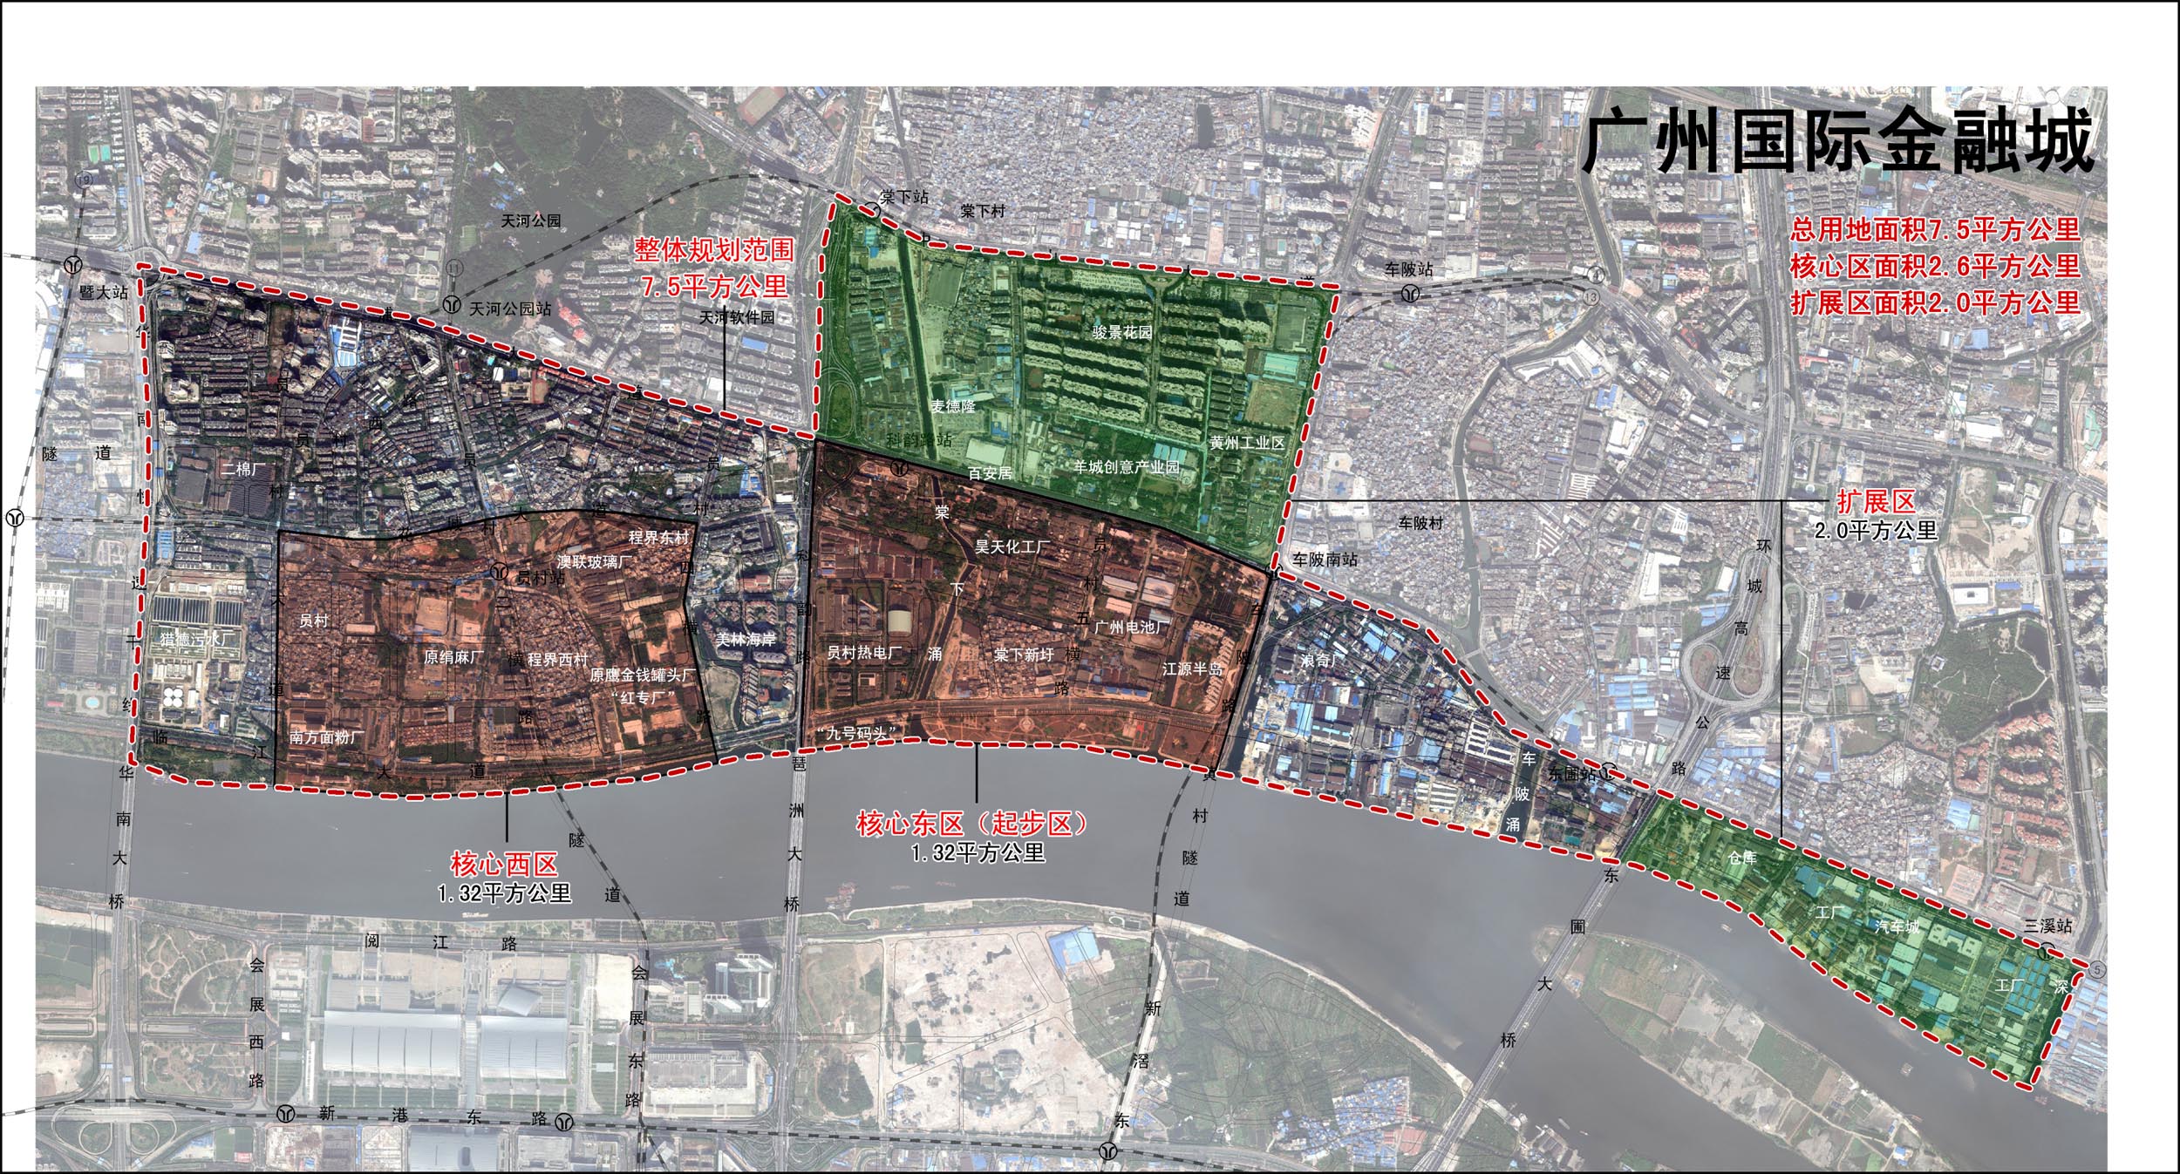Click the 浪奇厂 label
The width and height of the screenshot is (2180, 1174).
point(1322,660)
